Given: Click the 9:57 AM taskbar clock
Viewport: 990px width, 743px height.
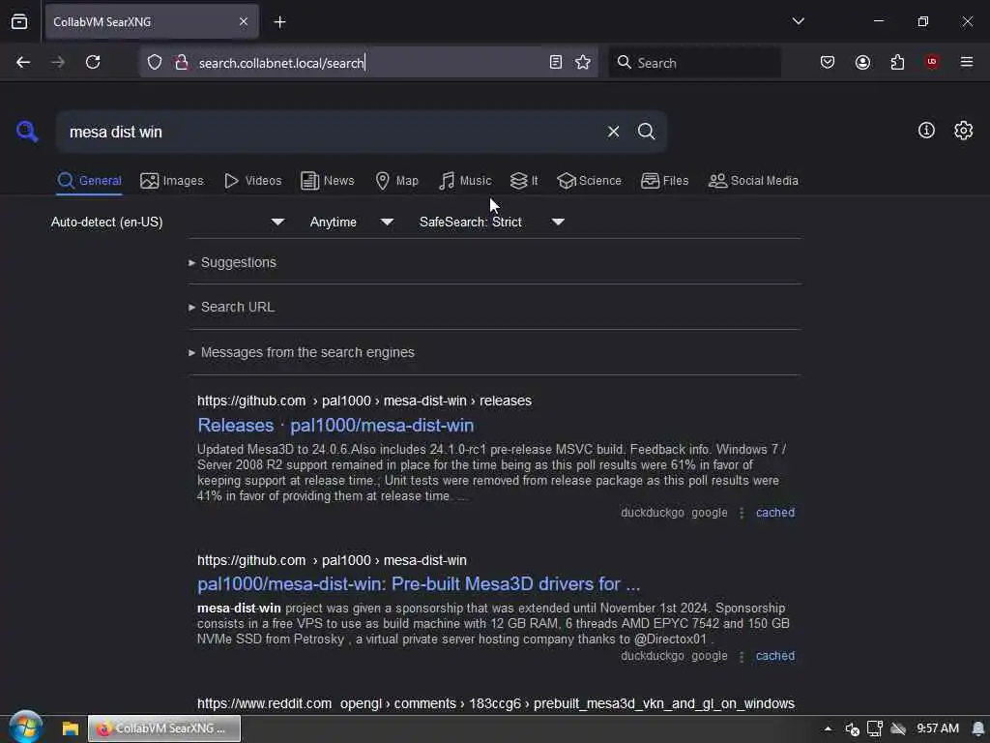Looking at the screenshot, I should (x=938, y=728).
